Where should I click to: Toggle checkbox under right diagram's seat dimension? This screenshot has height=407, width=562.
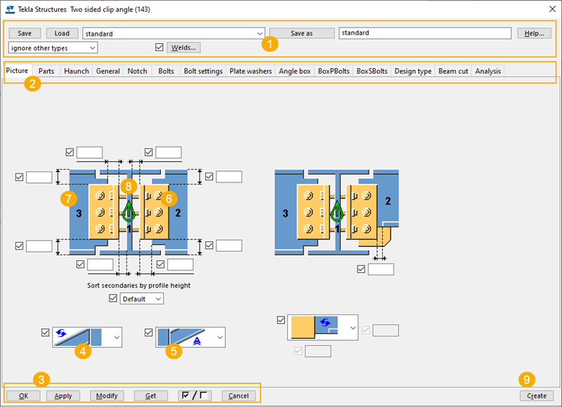click(x=361, y=269)
